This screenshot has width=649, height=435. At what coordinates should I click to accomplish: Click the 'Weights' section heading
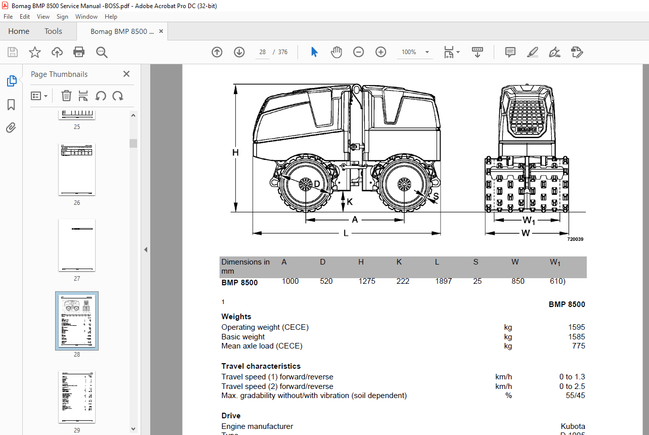pyautogui.click(x=236, y=317)
